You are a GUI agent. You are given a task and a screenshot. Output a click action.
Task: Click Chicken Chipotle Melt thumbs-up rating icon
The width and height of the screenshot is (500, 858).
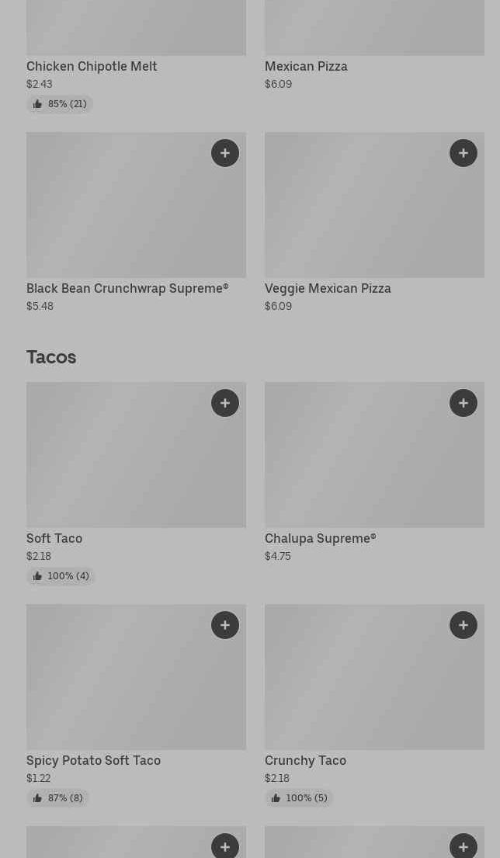pyautogui.click(x=37, y=104)
